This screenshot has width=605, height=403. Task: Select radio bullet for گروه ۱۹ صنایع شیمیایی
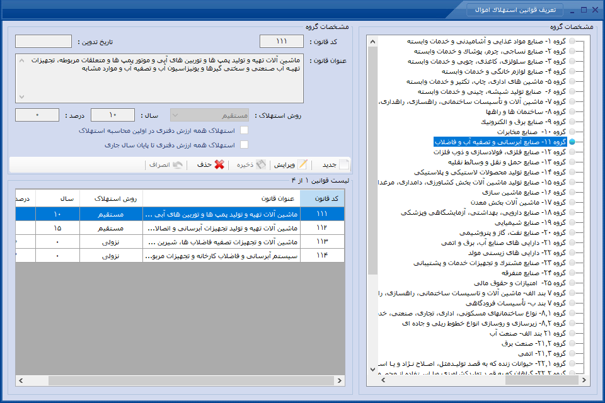pos(572,222)
